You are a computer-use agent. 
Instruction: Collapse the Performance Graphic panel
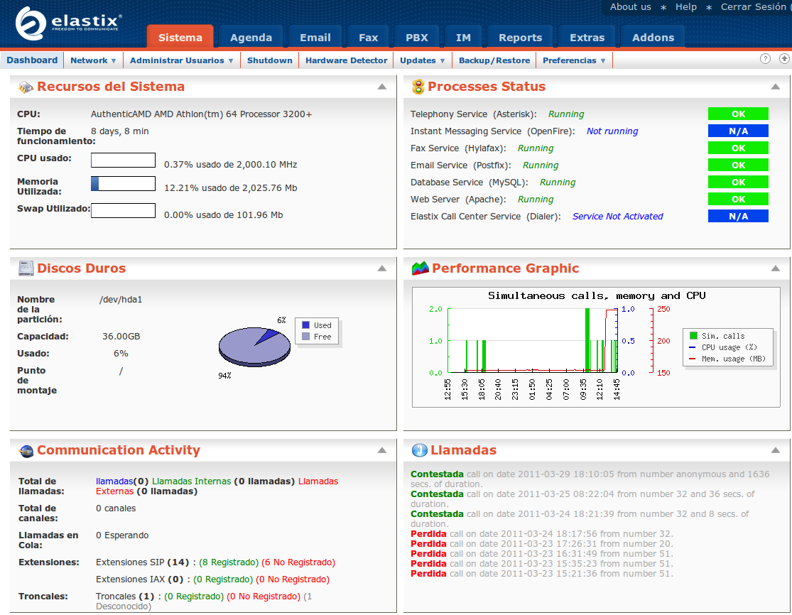point(774,268)
